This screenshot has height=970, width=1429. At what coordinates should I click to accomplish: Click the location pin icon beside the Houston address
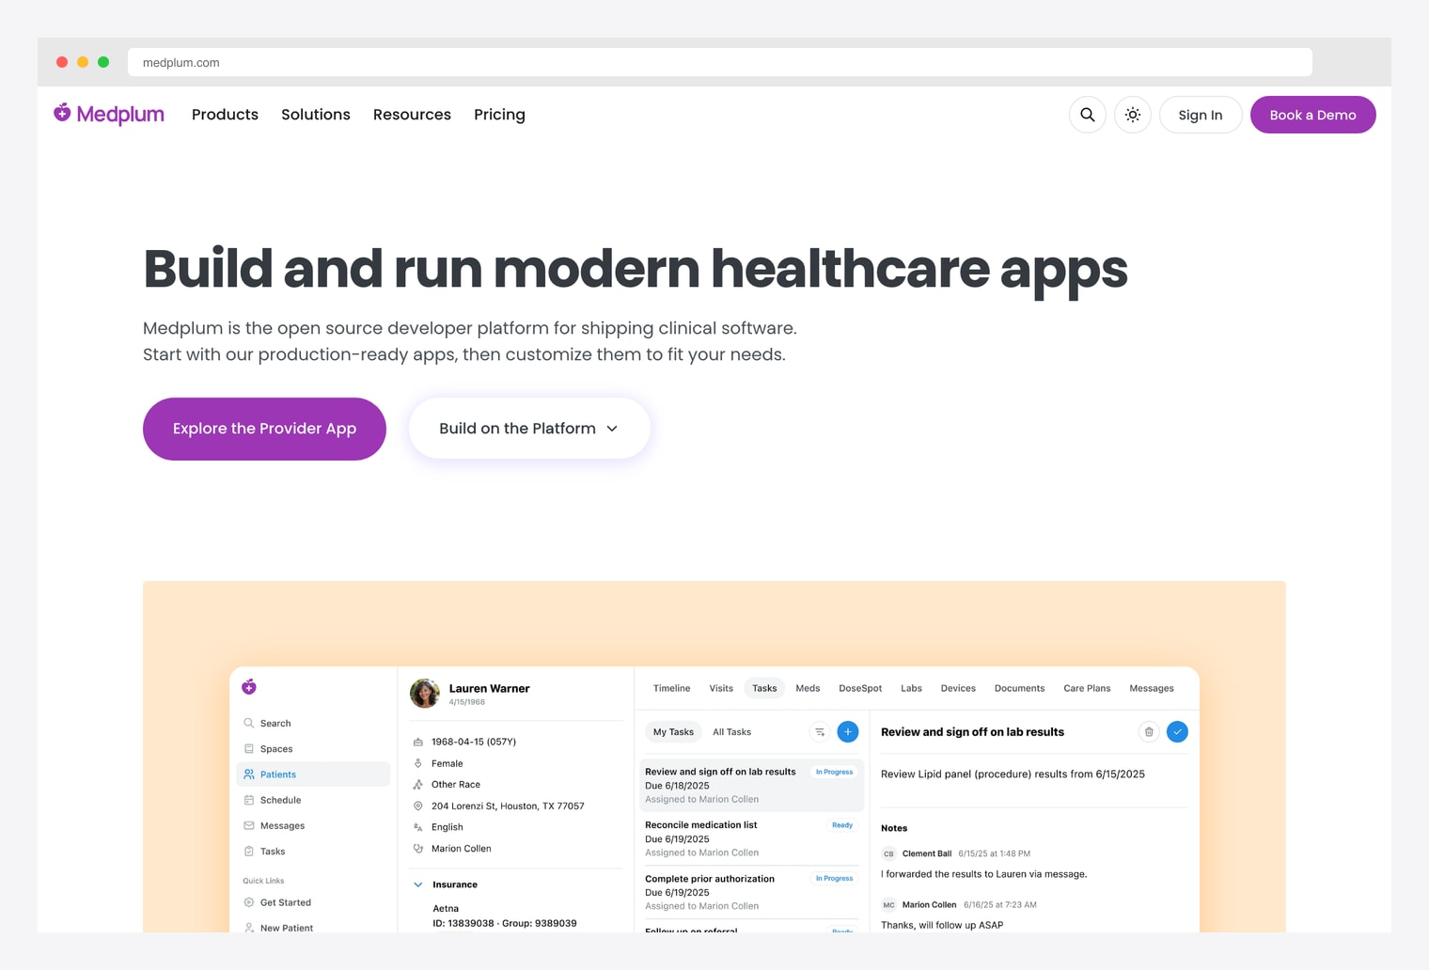click(x=418, y=806)
